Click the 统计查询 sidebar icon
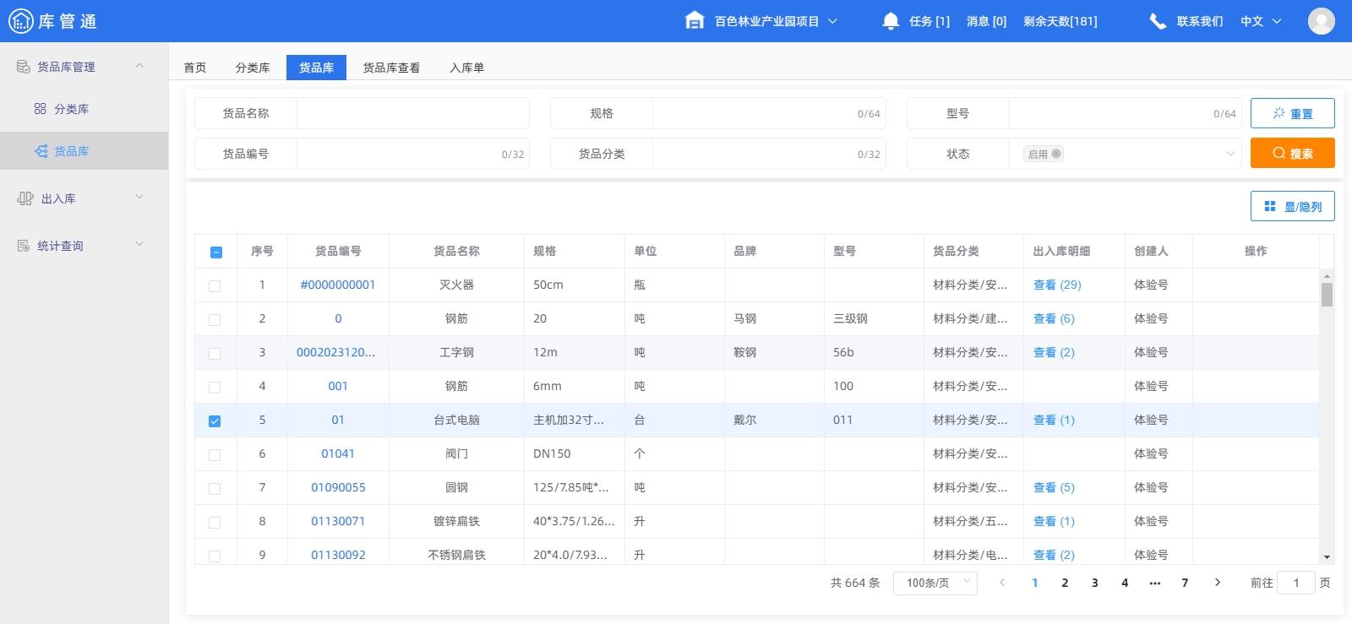 pos(24,246)
